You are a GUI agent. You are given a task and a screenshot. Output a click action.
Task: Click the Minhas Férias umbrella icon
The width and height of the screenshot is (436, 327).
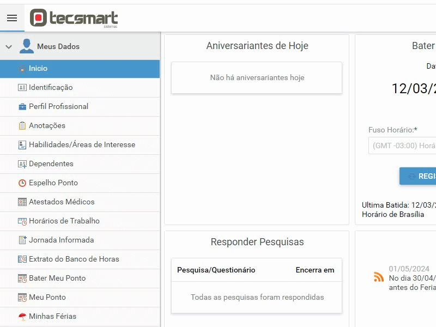pyautogui.click(x=22, y=317)
